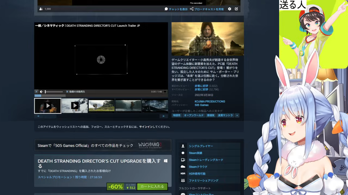This screenshot has height=195, width=348.
Task: Open the broadcast settings gear
Action: click(229, 9)
